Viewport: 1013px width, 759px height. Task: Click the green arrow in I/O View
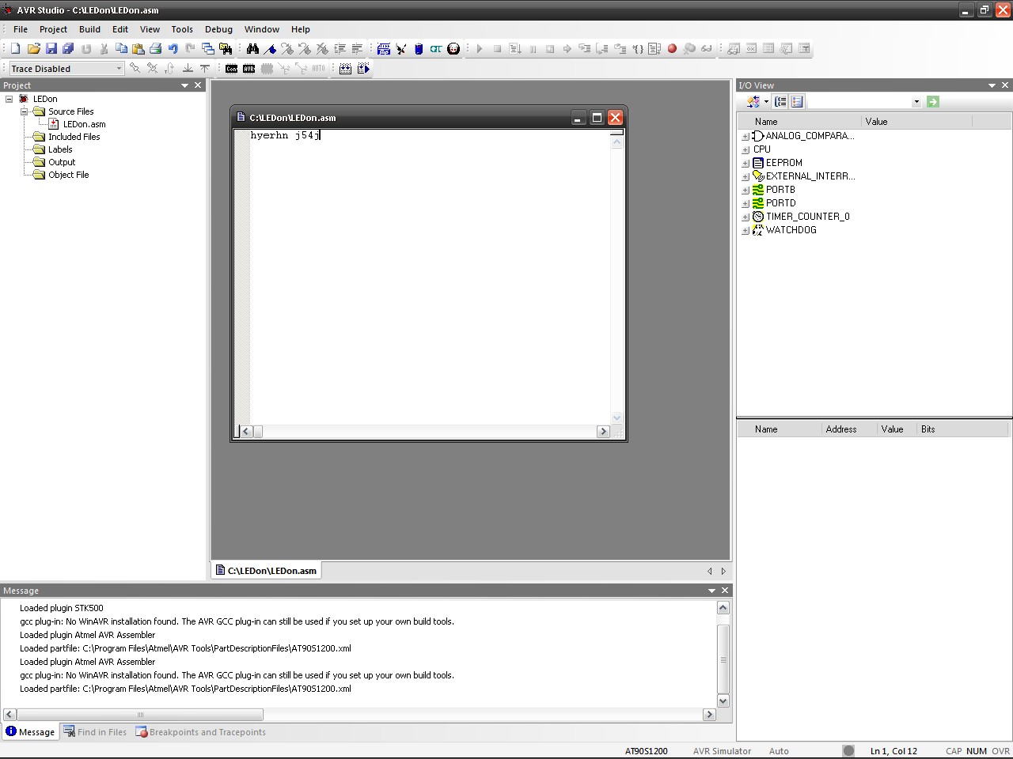(x=933, y=102)
